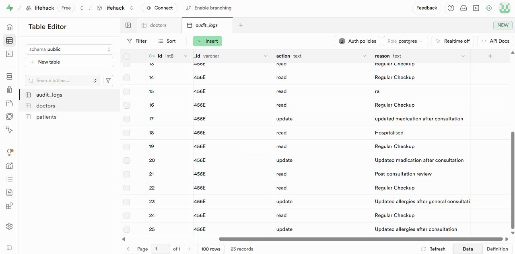Open the Home icon in the sidebar

point(9,27)
